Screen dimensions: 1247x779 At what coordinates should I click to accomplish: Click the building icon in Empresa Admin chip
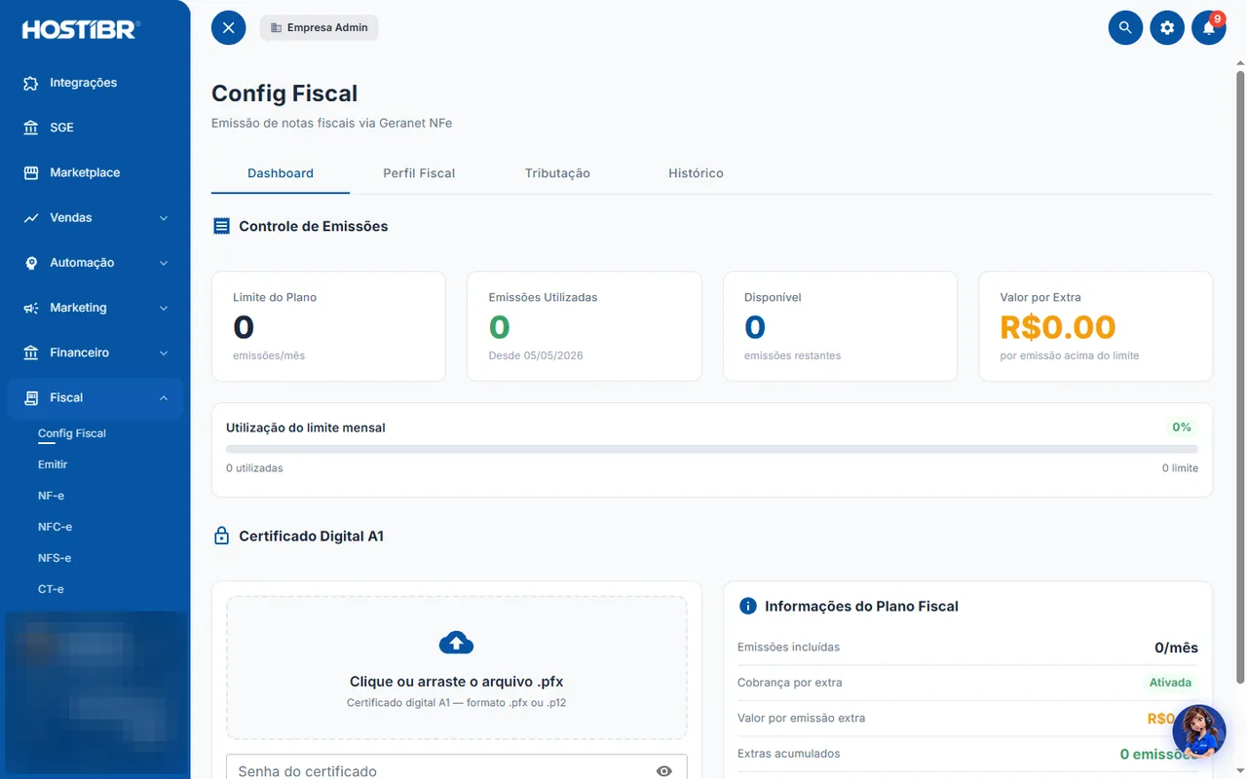276,28
